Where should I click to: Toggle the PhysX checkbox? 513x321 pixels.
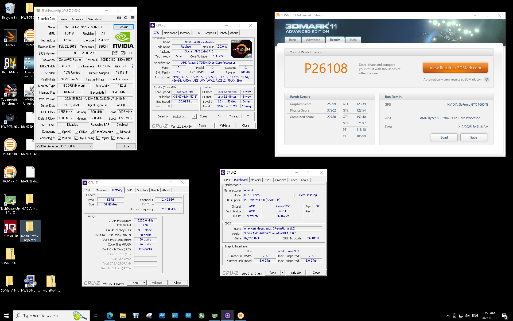point(98,138)
